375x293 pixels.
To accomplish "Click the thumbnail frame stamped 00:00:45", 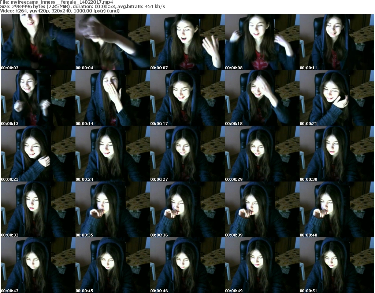I will coord(113,265).
